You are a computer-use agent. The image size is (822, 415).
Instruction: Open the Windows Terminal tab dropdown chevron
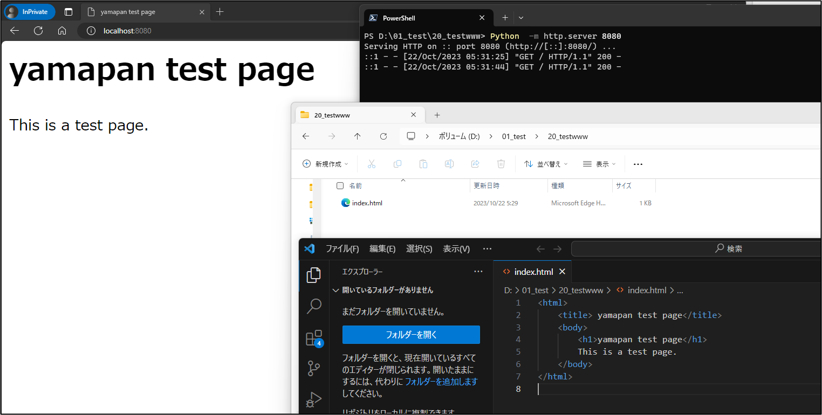[520, 17]
